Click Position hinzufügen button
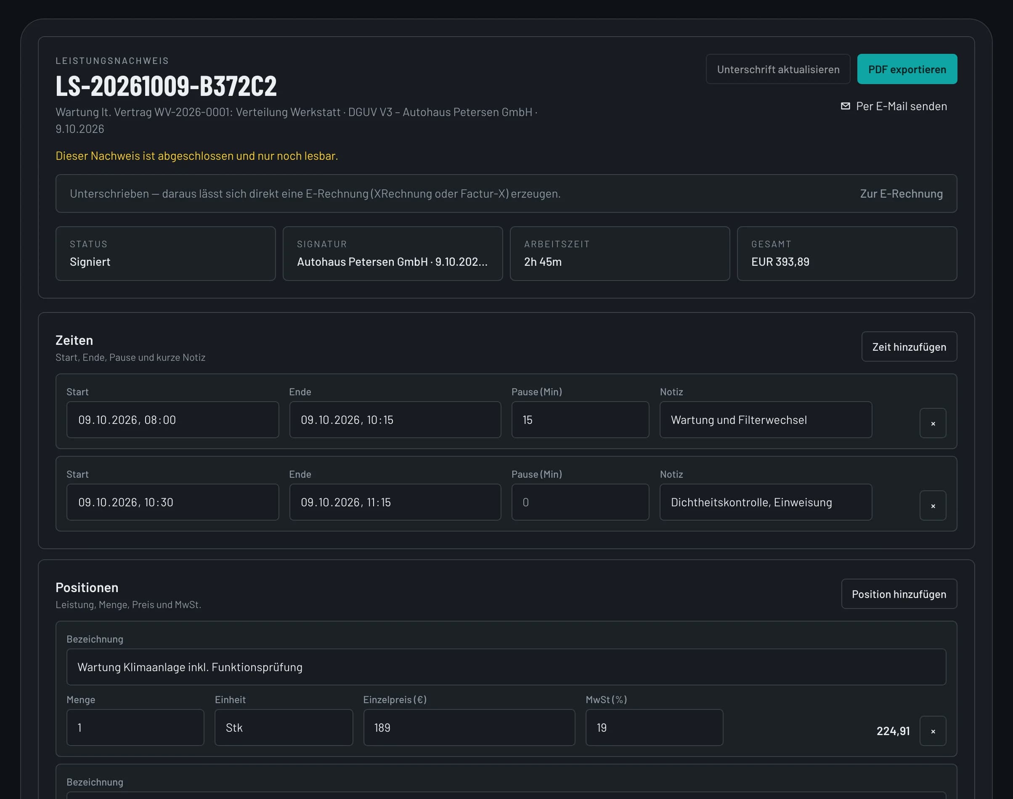The height and width of the screenshot is (799, 1013). (899, 594)
